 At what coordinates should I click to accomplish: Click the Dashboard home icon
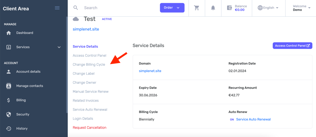(x=9, y=33)
